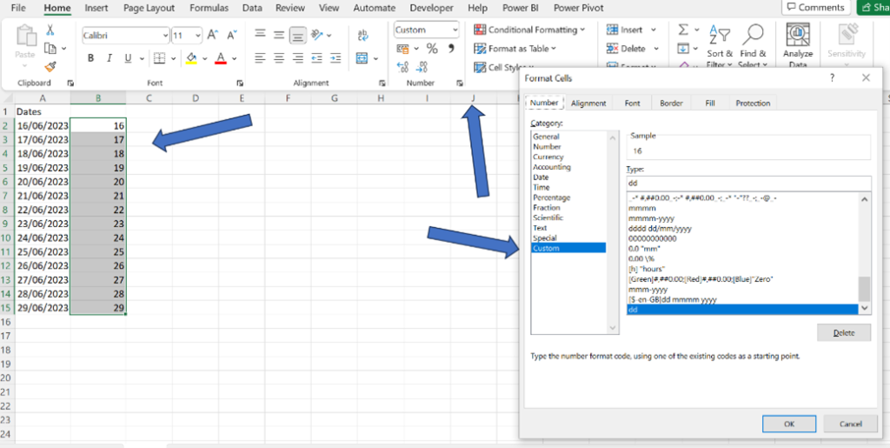Viewport: 890px width, 448px height.
Task: Toggle center horizontal alignment
Action: click(x=279, y=58)
